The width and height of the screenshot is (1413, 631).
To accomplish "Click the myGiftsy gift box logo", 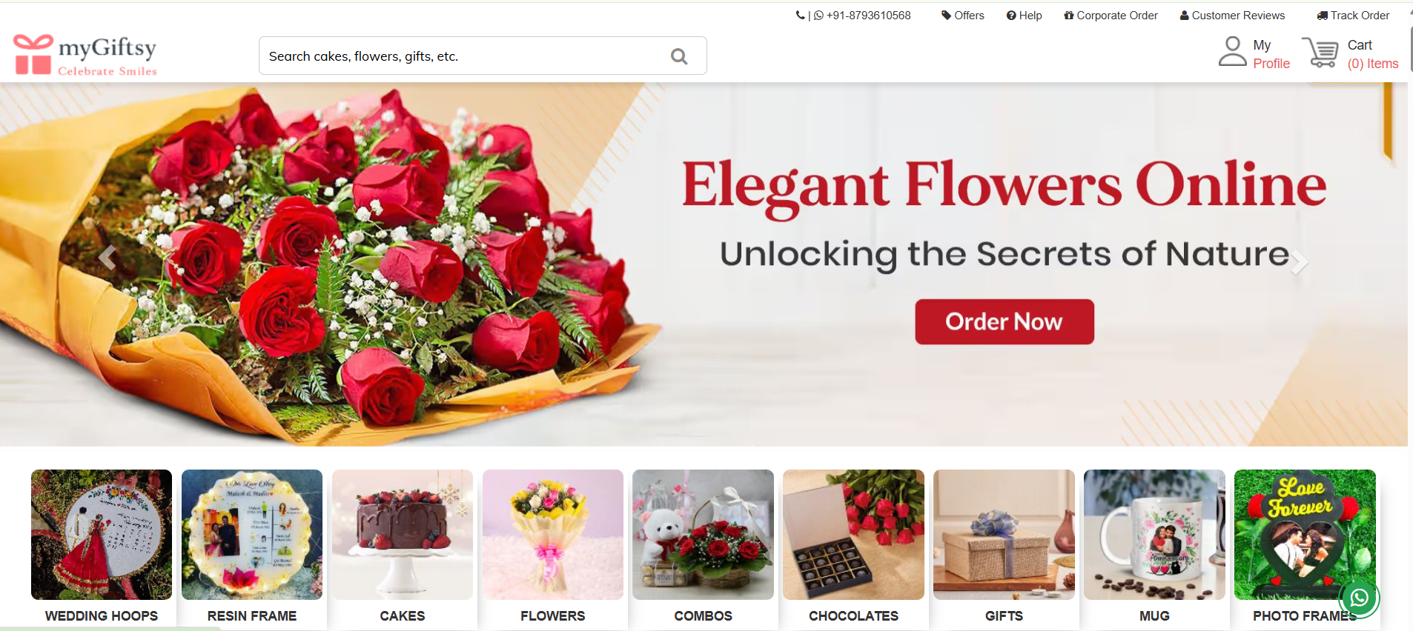I will 33,54.
